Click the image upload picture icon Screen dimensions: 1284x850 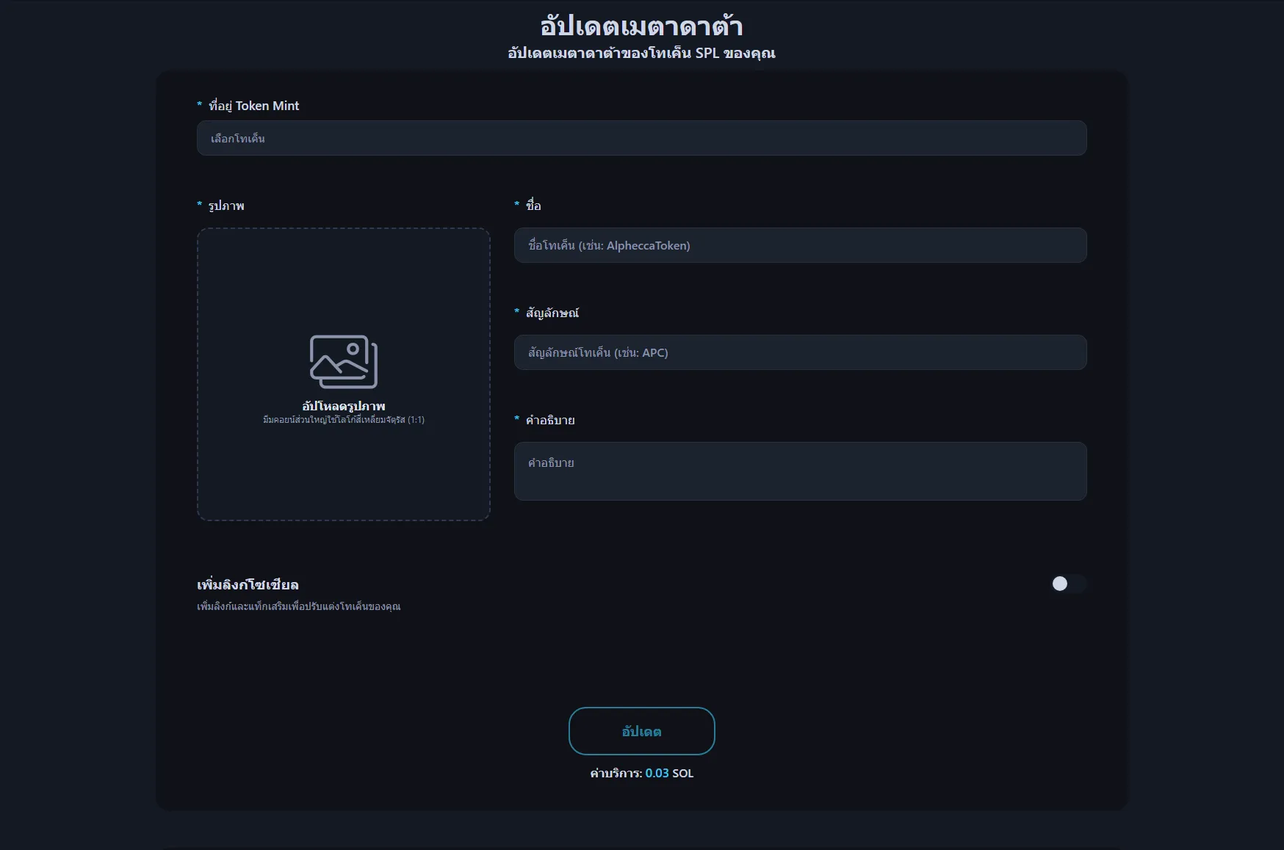tap(343, 362)
